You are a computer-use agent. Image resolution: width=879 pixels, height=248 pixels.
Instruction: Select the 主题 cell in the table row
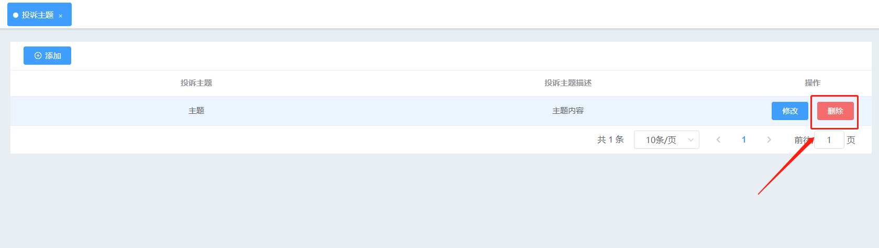pyautogui.click(x=196, y=111)
